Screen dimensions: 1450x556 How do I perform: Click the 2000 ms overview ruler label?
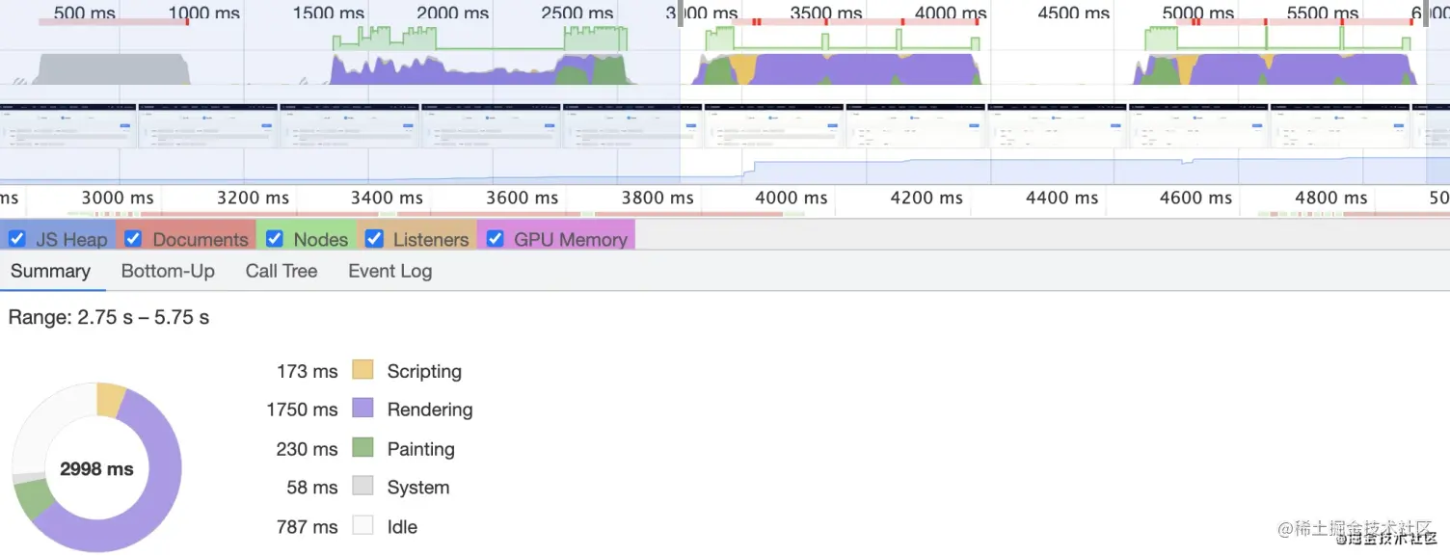[x=452, y=13]
